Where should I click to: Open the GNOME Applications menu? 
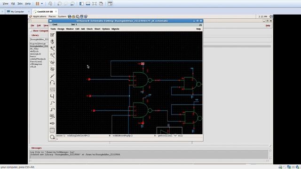click(40, 16)
